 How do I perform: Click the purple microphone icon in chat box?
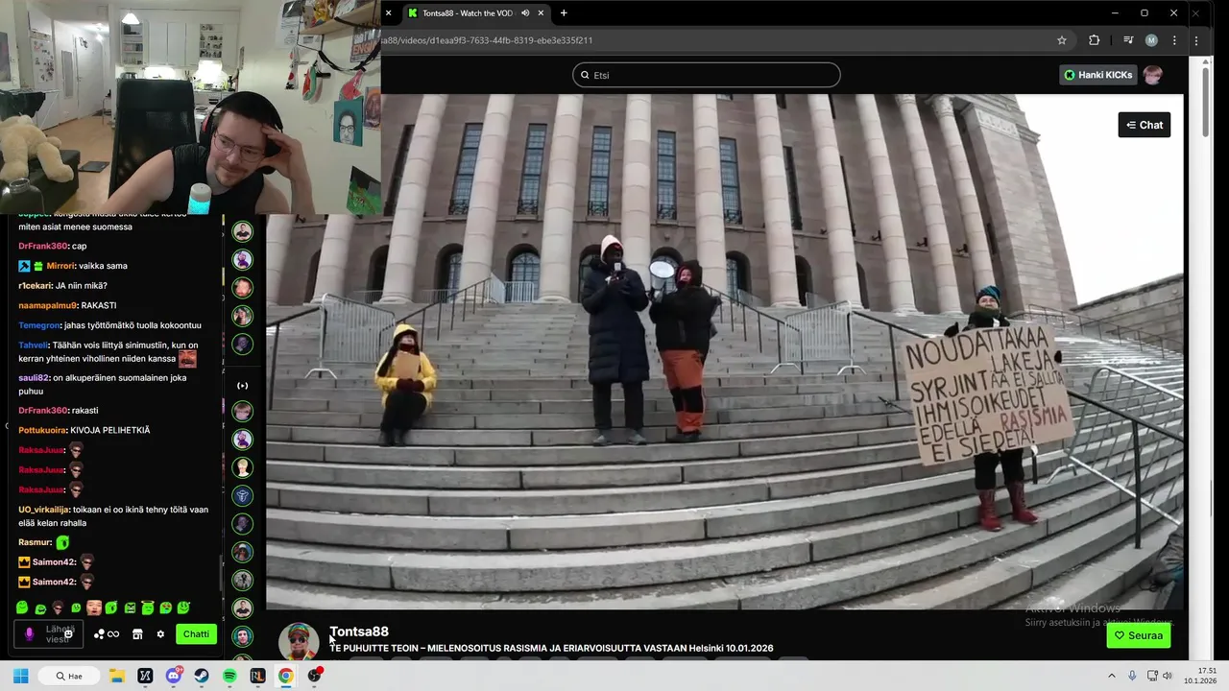[29, 634]
